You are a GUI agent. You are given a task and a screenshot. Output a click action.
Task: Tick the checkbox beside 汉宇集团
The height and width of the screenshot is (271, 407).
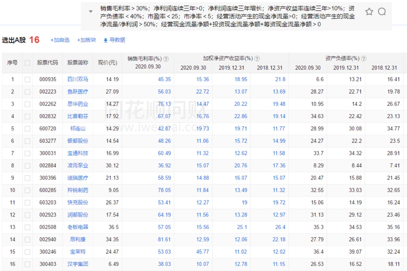click(x=27, y=264)
